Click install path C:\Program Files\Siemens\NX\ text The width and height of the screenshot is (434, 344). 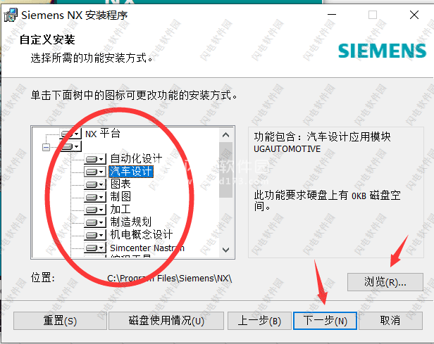[x=169, y=279]
